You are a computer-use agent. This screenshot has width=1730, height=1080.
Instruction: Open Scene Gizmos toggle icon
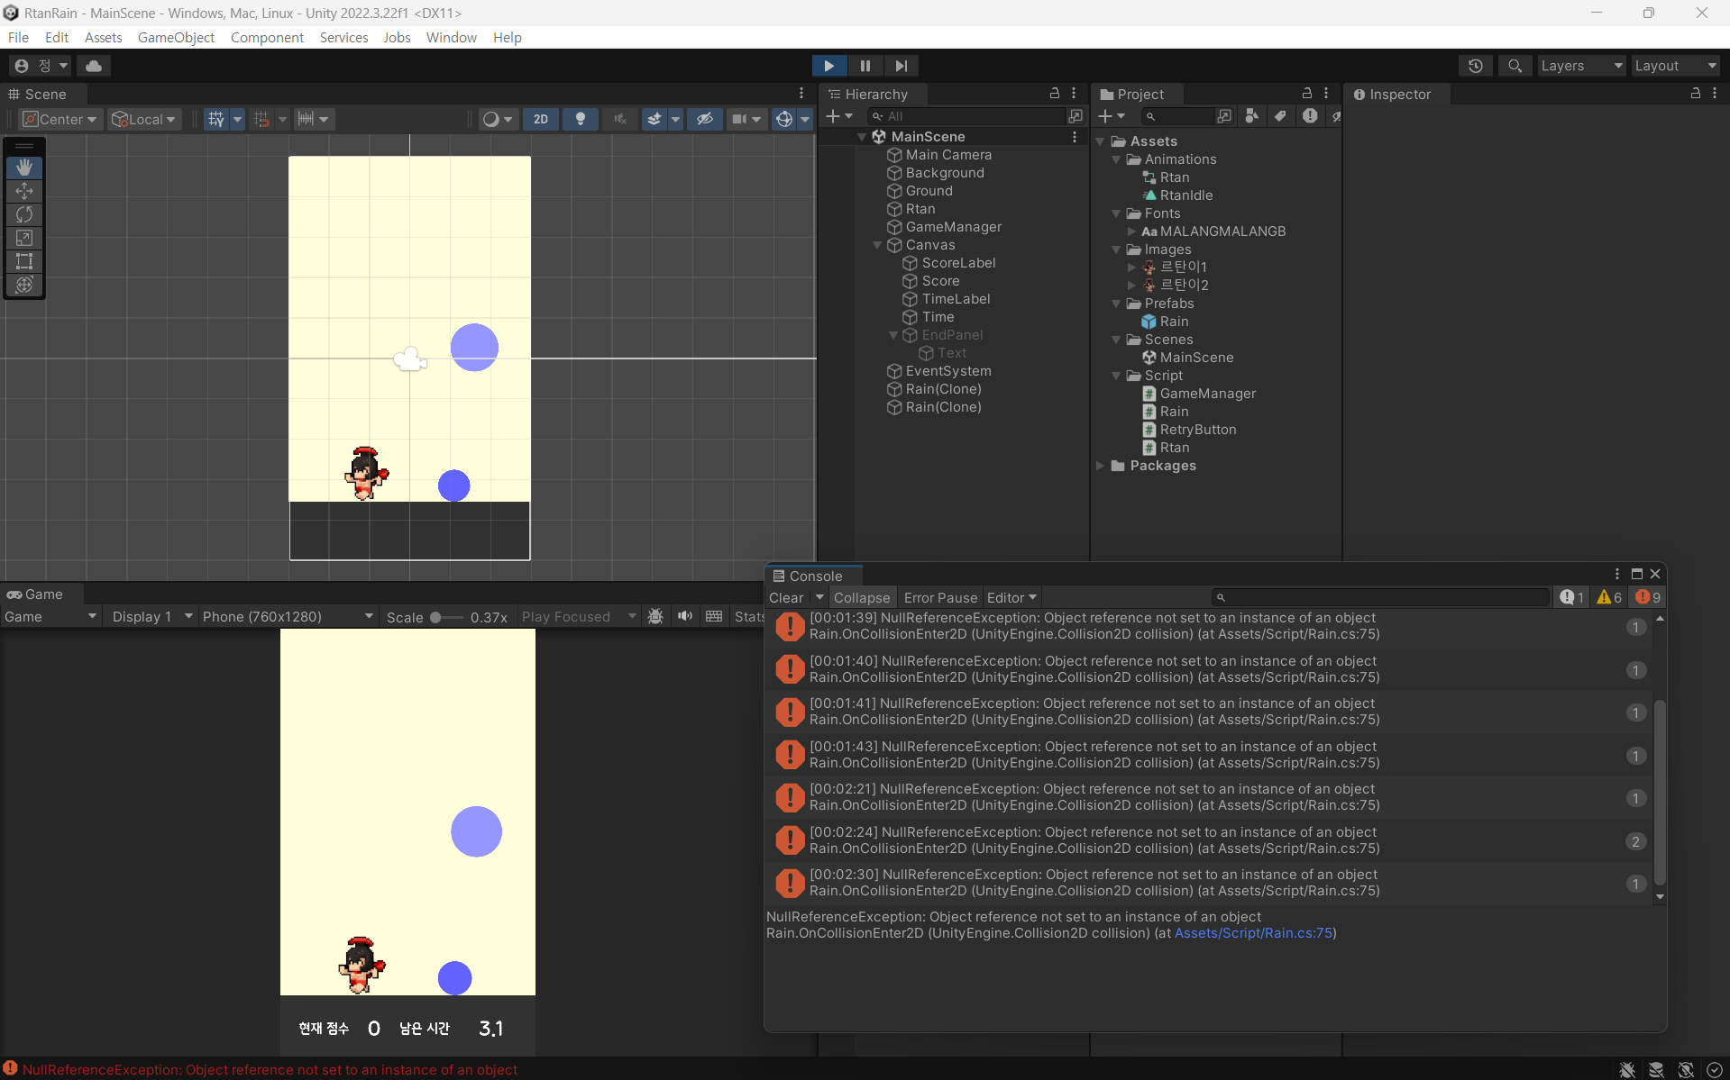click(x=784, y=119)
